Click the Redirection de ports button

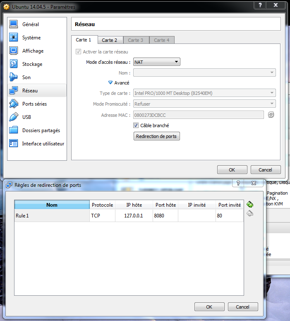157,136
